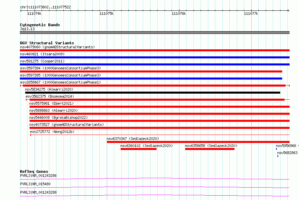Viewport: 299px width, 200px height.
Task: Click the RefSeq Genes track title
Action: click(34, 171)
